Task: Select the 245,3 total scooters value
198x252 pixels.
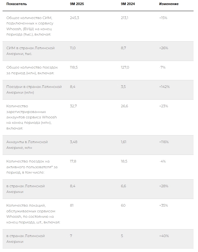Action: click(x=74, y=18)
